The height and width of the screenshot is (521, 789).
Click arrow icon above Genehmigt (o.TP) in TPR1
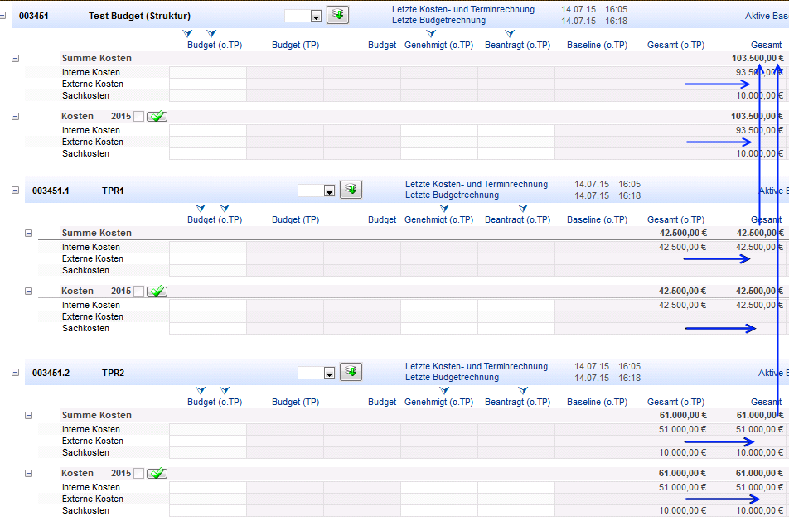click(443, 209)
